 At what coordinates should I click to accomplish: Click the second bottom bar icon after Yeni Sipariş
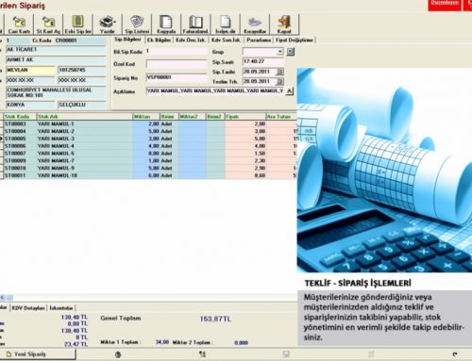[202, 354]
